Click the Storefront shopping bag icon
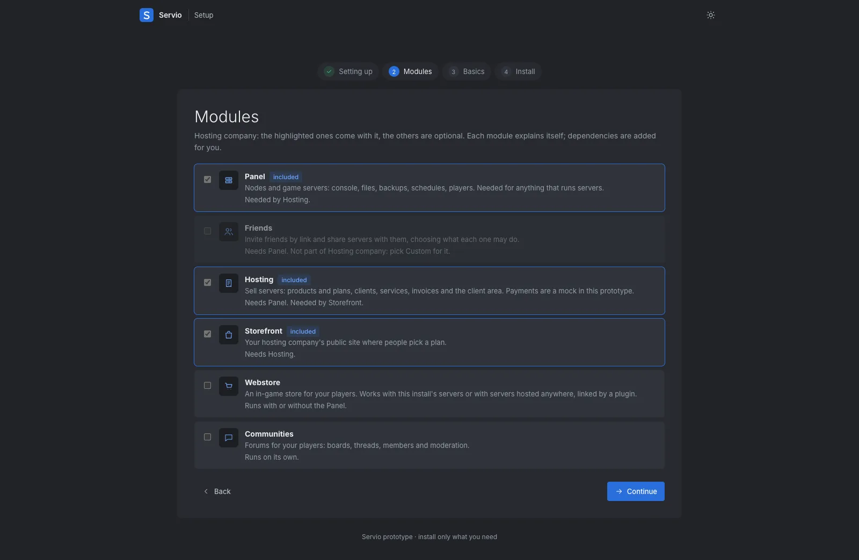 [x=229, y=335]
